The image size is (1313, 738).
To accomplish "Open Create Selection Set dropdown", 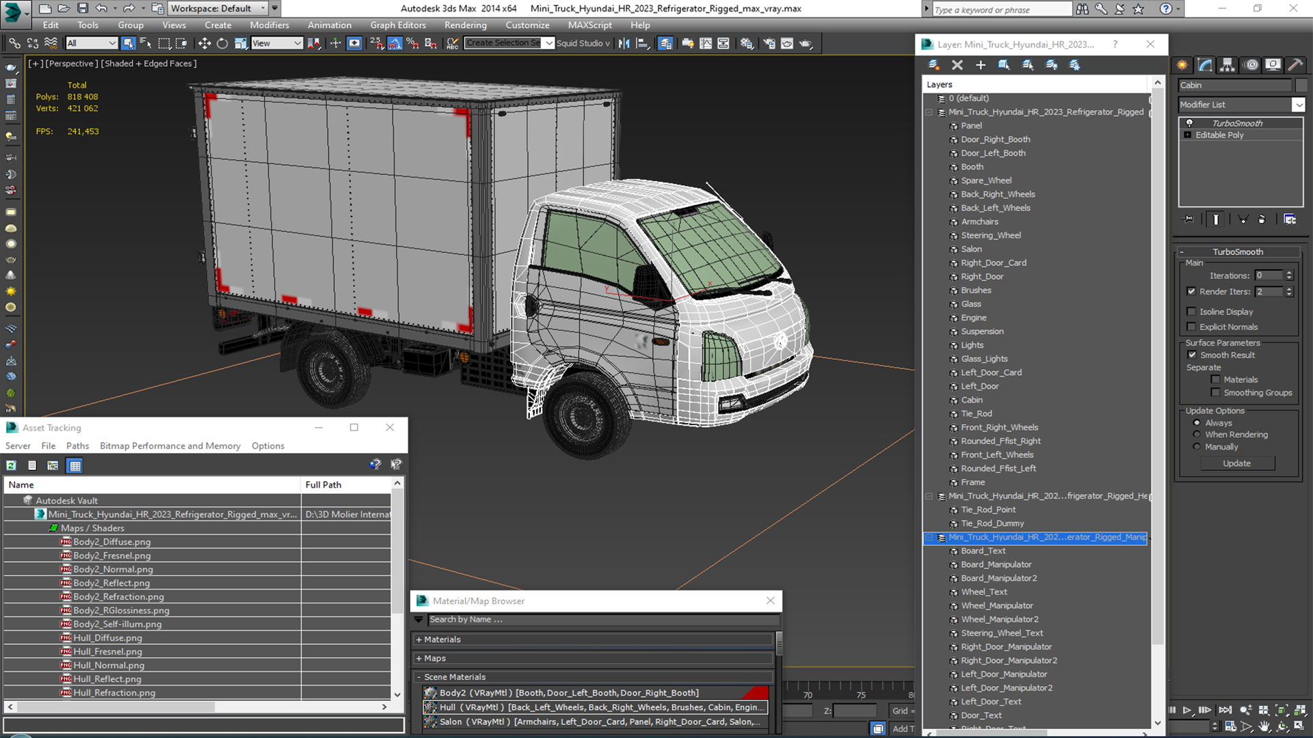I will (x=509, y=43).
